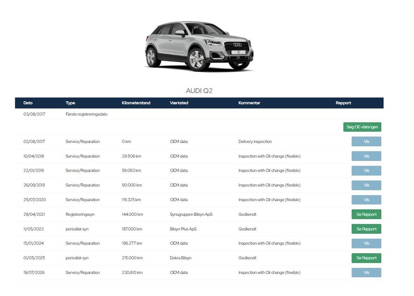The width and height of the screenshot is (414, 296).
Task: Select the Første registreringsdato text
Action: click(87, 114)
